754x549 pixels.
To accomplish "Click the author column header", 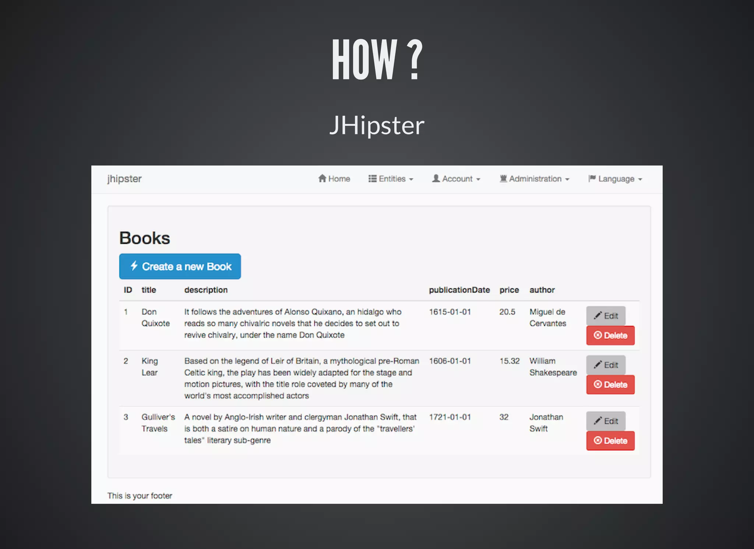I will 542,290.
